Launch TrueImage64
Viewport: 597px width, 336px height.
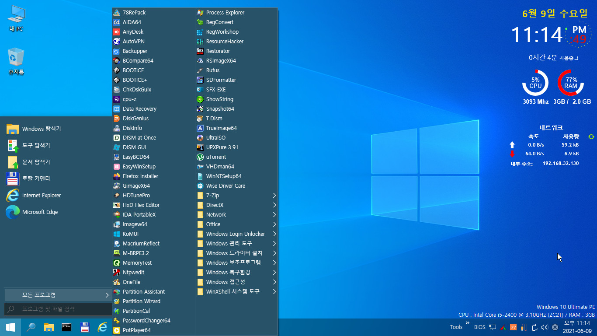click(236, 128)
